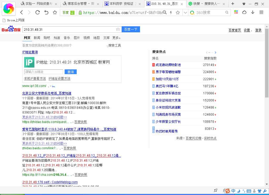Viewport: 269px width, 195px height.
Task: Click the blue shirt skin icon on IME bar
Action: coord(260,191)
